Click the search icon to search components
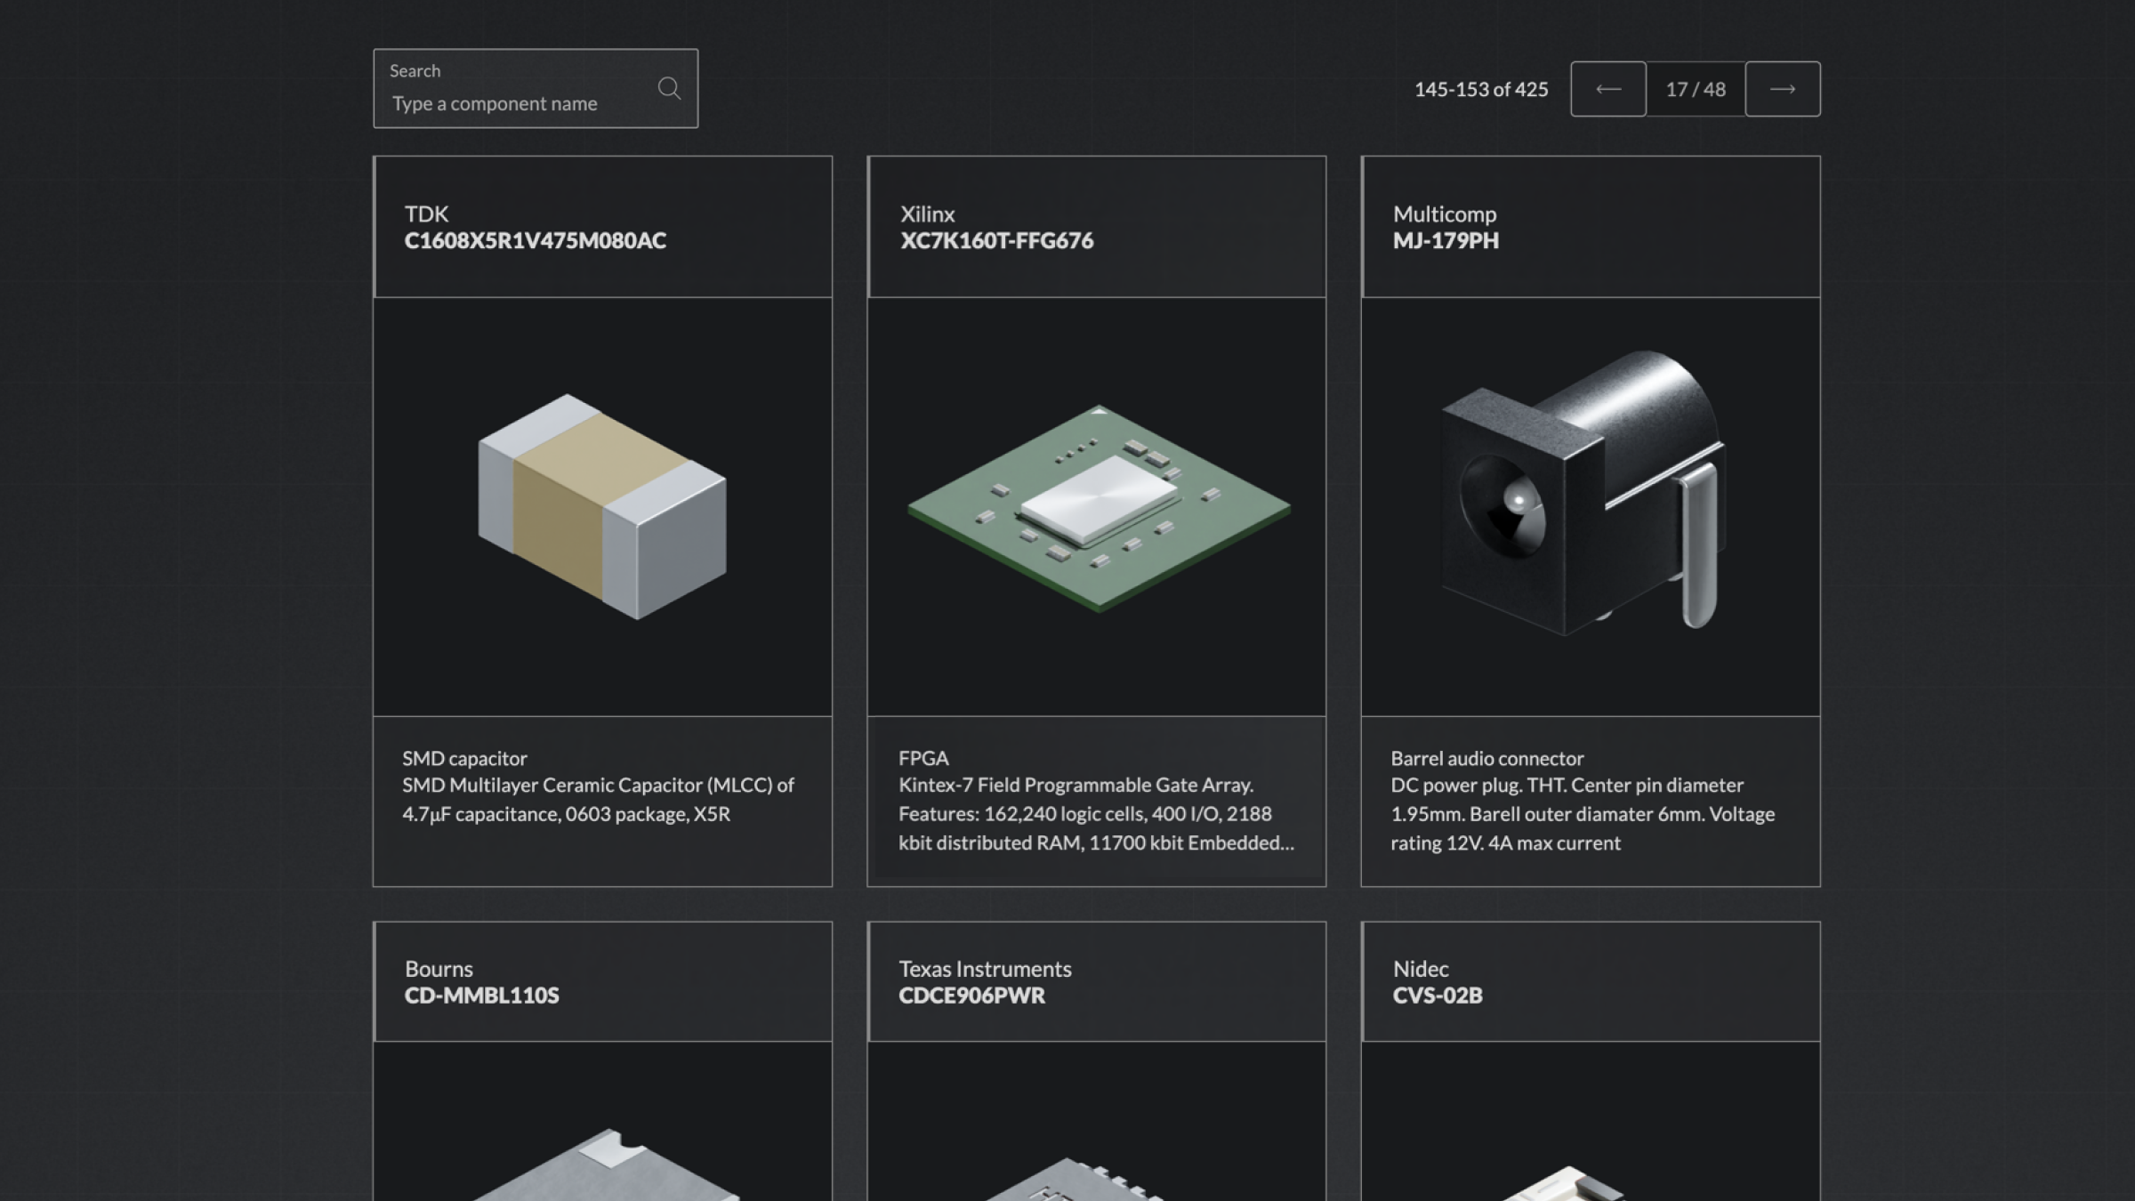This screenshot has width=2135, height=1201. coord(669,88)
